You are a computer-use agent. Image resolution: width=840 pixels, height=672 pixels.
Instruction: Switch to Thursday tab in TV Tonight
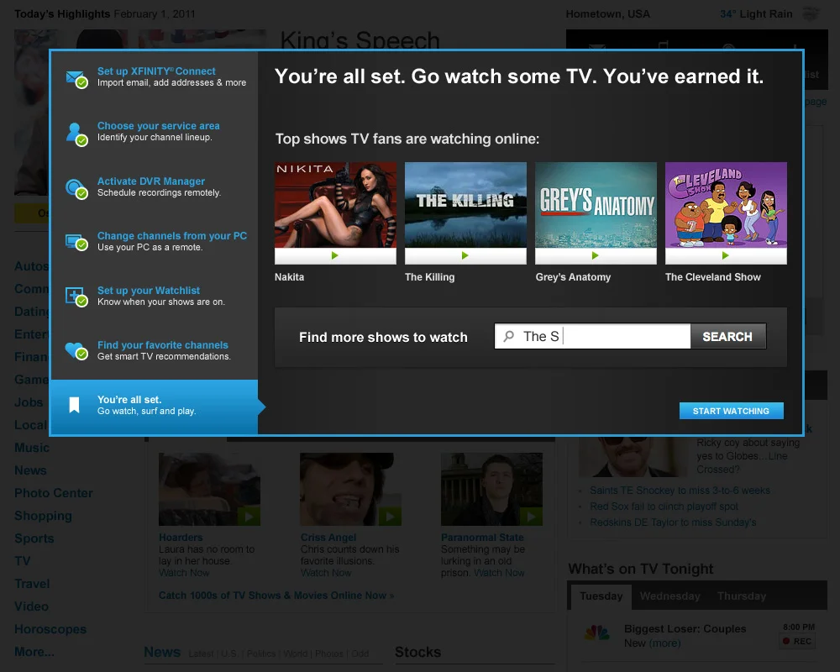tap(742, 596)
